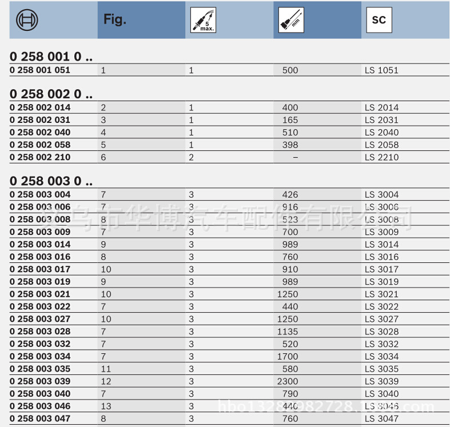450x427 pixels.
Task: Select part number '0 258 003 040'
Action: (40, 394)
